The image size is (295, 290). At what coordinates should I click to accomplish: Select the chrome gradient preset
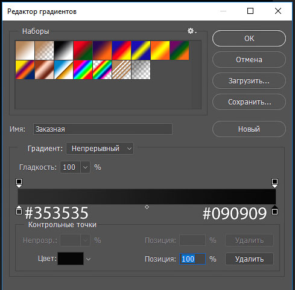63,70
